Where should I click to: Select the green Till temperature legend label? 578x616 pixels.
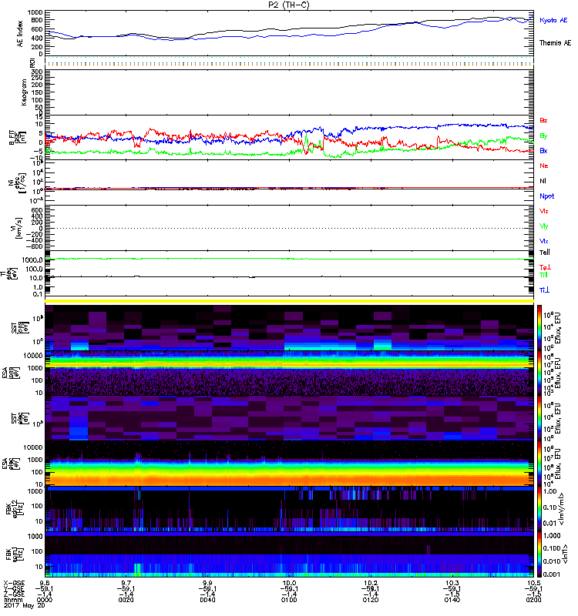[543, 275]
